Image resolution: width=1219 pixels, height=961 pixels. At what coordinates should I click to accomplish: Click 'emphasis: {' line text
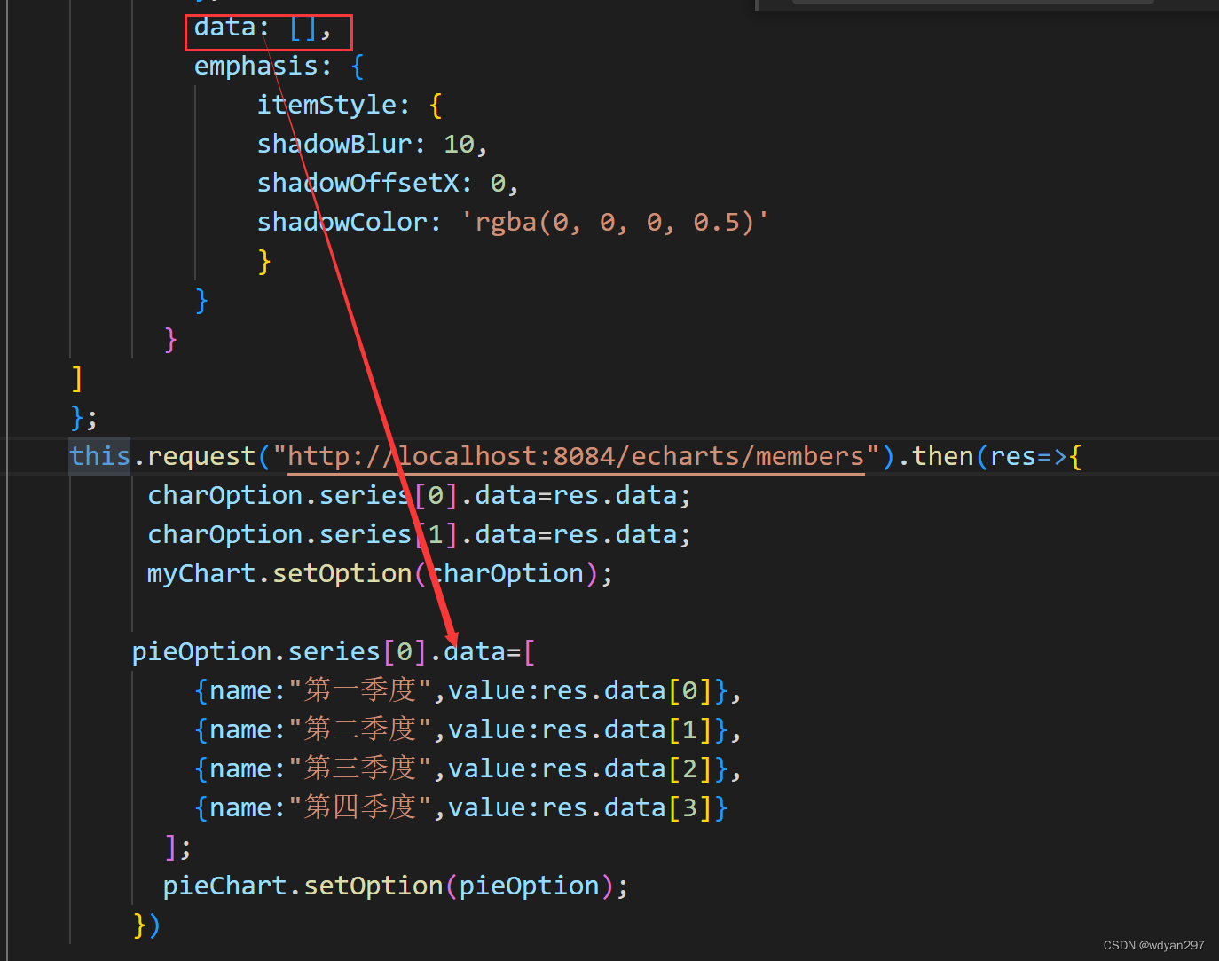coord(279,66)
